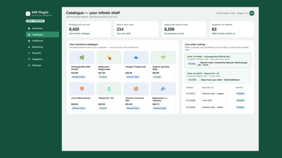Click the Prairie Health Foods store name
Screen dimensions: 282x158
232,13
